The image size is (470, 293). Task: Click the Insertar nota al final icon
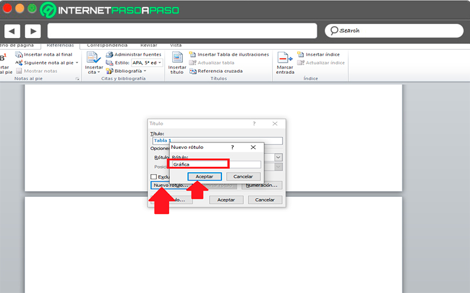point(19,54)
